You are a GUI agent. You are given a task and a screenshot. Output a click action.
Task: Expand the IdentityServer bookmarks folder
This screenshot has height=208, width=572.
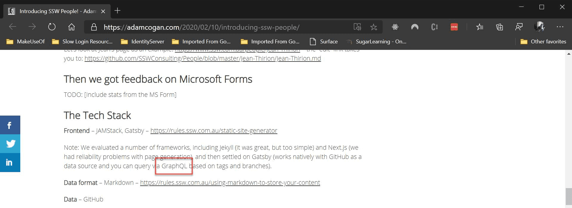[143, 42]
